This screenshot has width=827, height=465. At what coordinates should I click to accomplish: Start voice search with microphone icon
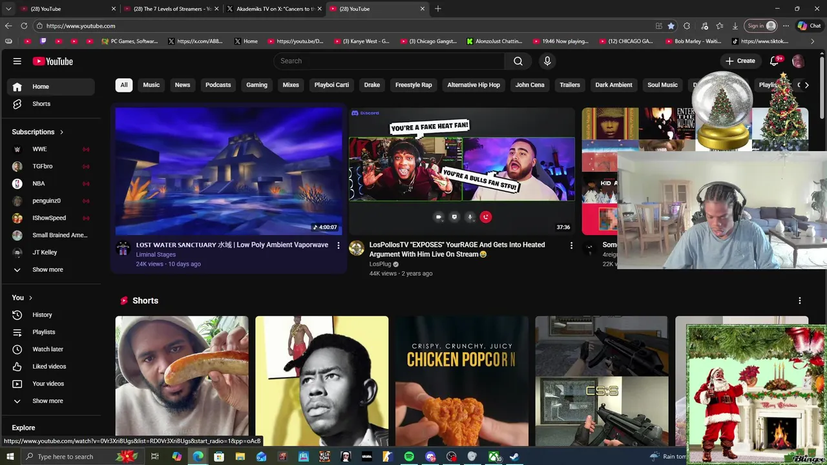pyautogui.click(x=547, y=61)
